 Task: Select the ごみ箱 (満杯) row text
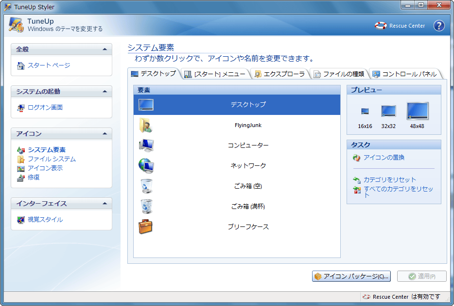248,206
